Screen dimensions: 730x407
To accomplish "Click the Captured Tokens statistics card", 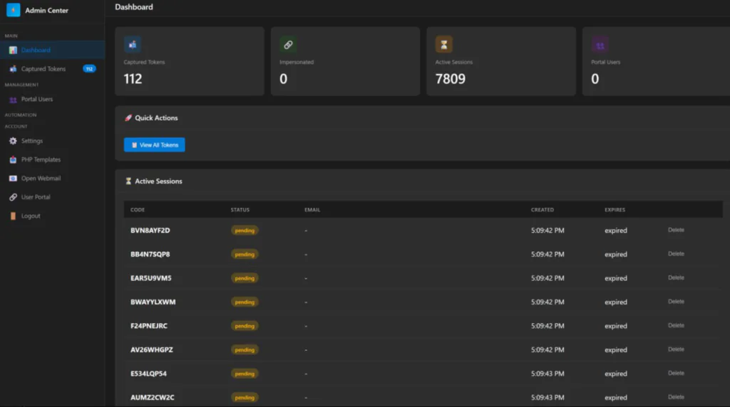I will (x=189, y=61).
